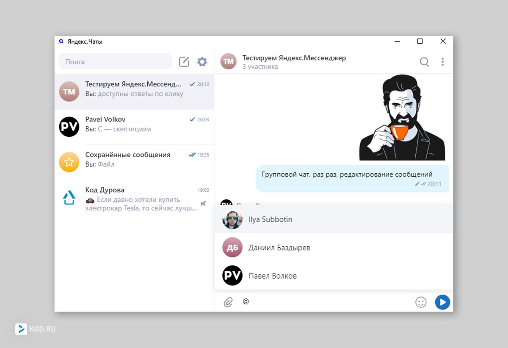Click the Поиск search field

point(116,61)
